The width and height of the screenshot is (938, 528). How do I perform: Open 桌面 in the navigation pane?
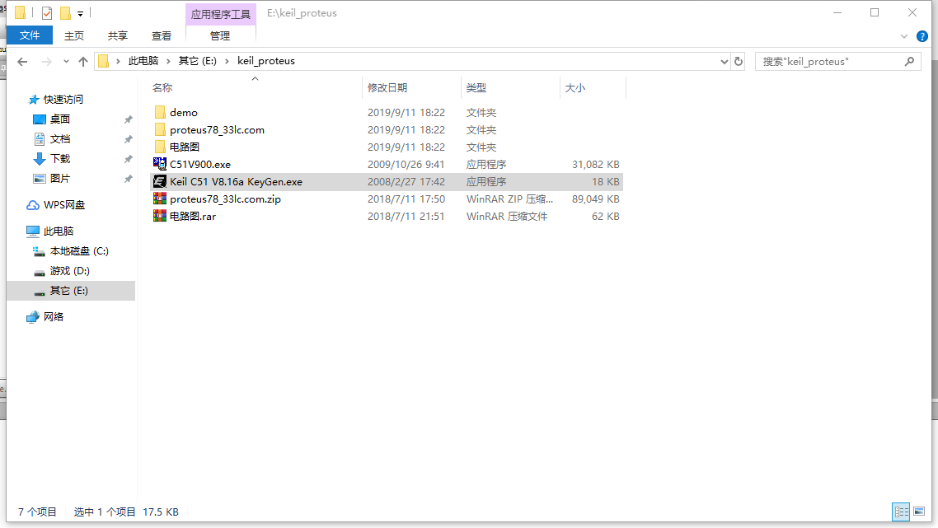pos(60,119)
